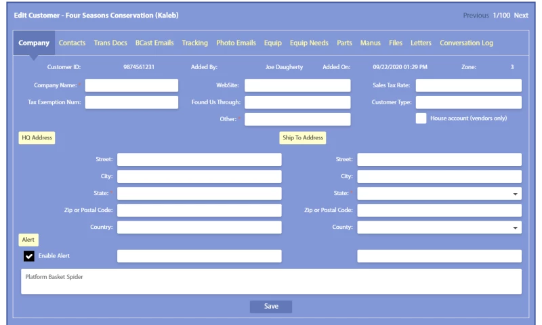Open the Trans Docs tab

[110, 43]
